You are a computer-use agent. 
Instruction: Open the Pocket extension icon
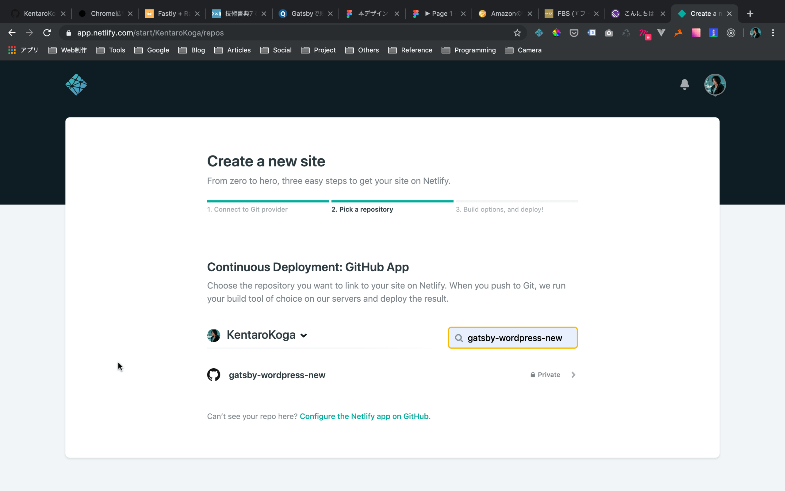coord(574,33)
